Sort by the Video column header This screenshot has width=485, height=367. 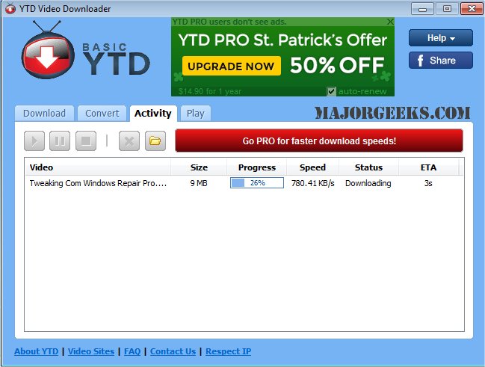click(98, 167)
